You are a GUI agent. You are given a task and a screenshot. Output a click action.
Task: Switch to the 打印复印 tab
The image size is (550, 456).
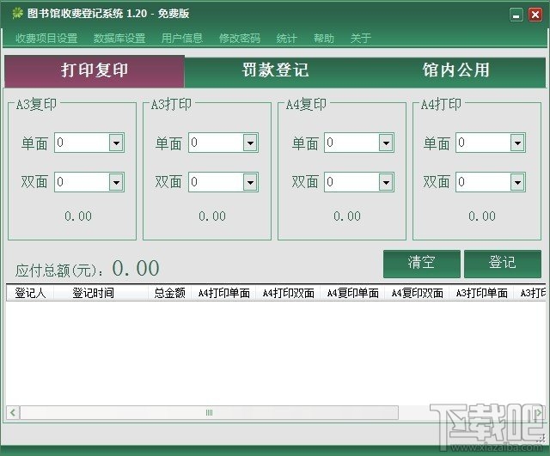point(95,71)
